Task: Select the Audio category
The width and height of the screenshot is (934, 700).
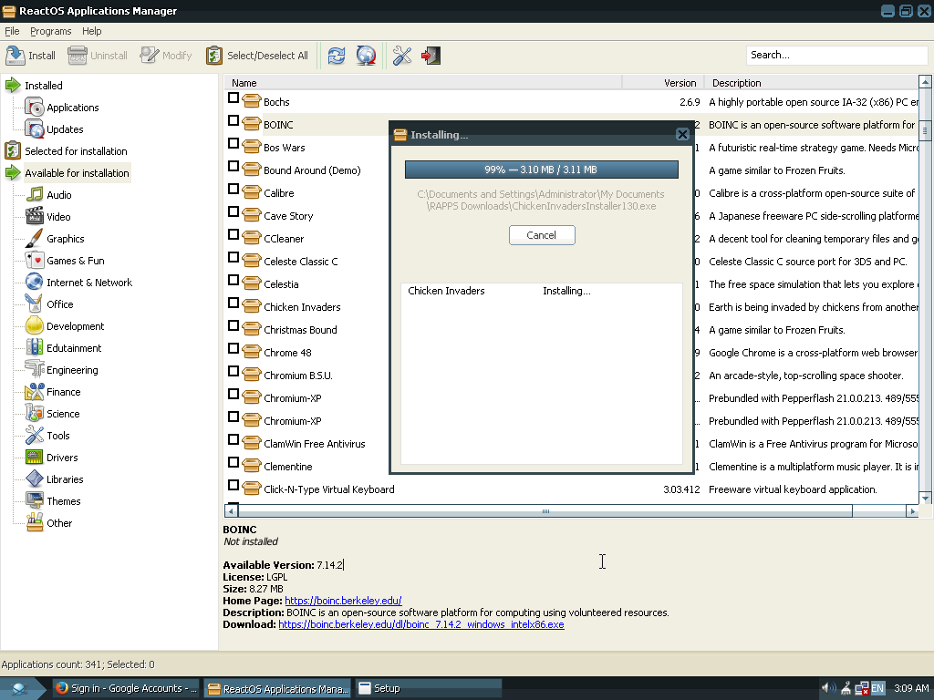Action: pyautogui.click(x=59, y=195)
